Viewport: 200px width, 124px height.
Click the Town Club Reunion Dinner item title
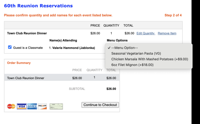pyautogui.click(x=27, y=33)
